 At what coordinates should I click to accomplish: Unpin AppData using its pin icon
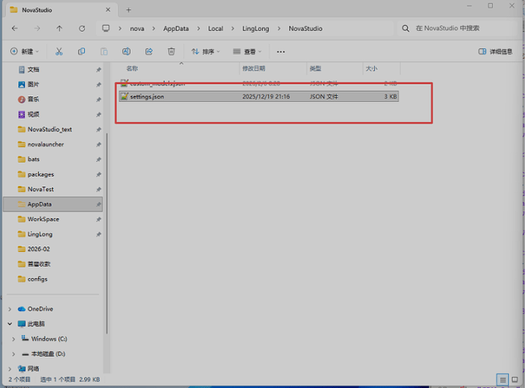pos(99,204)
